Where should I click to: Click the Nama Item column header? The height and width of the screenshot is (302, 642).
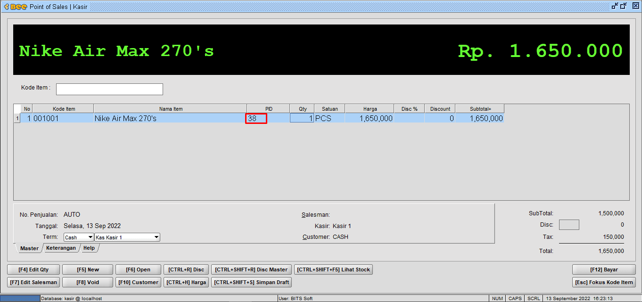point(170,109)
